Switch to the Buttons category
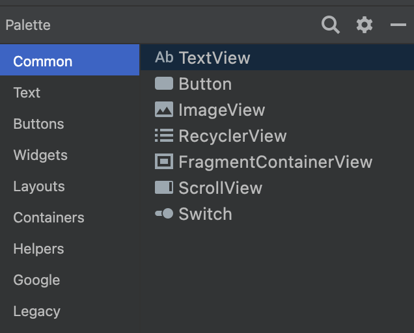 (70, 124)
